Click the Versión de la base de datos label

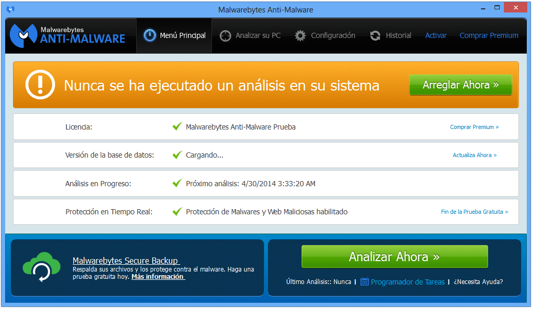(110, 155)
